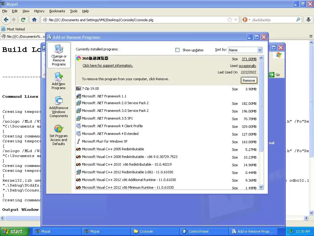Open the Tools menu

(x=74, y=11)
